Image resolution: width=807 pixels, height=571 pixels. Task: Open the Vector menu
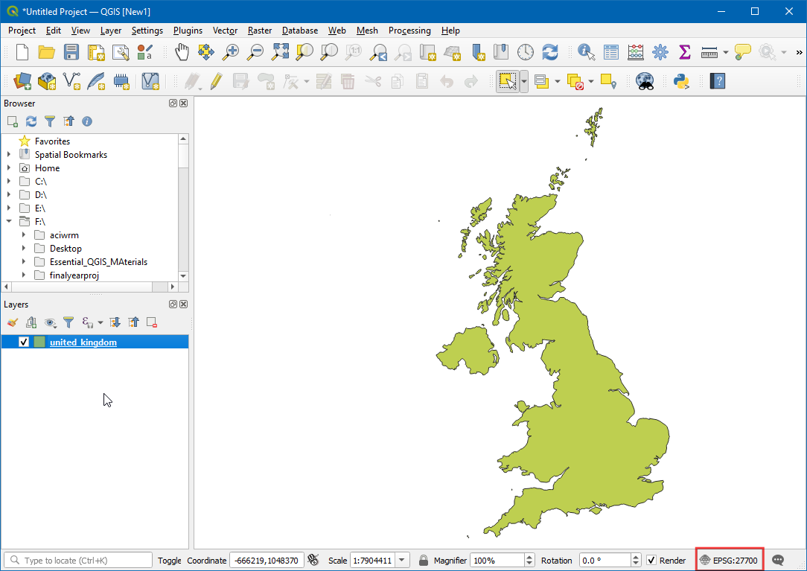225,31
